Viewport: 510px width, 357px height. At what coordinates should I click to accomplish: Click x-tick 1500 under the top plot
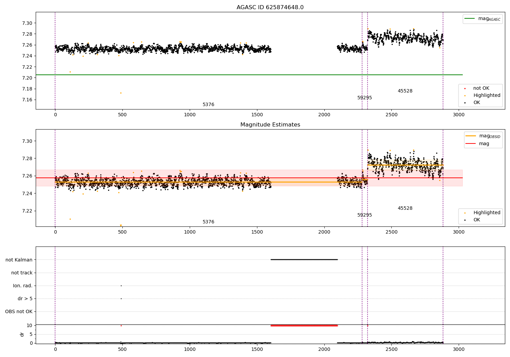click(x=257, y=115)
